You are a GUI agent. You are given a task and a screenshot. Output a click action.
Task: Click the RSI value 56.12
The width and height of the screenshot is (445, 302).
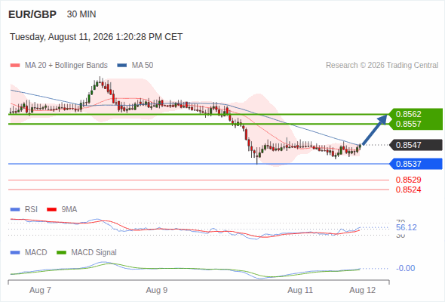(x=407, y=227)
